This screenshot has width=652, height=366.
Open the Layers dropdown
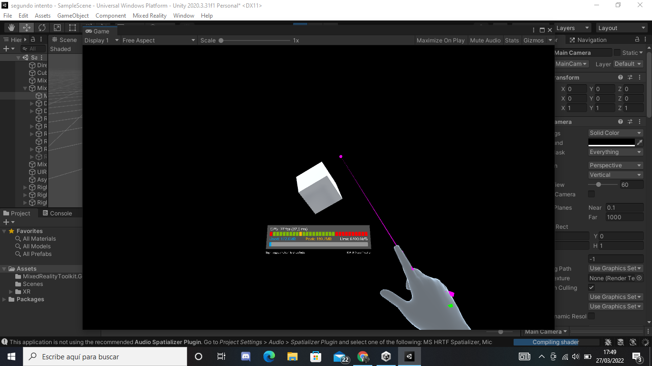[573, 28]
